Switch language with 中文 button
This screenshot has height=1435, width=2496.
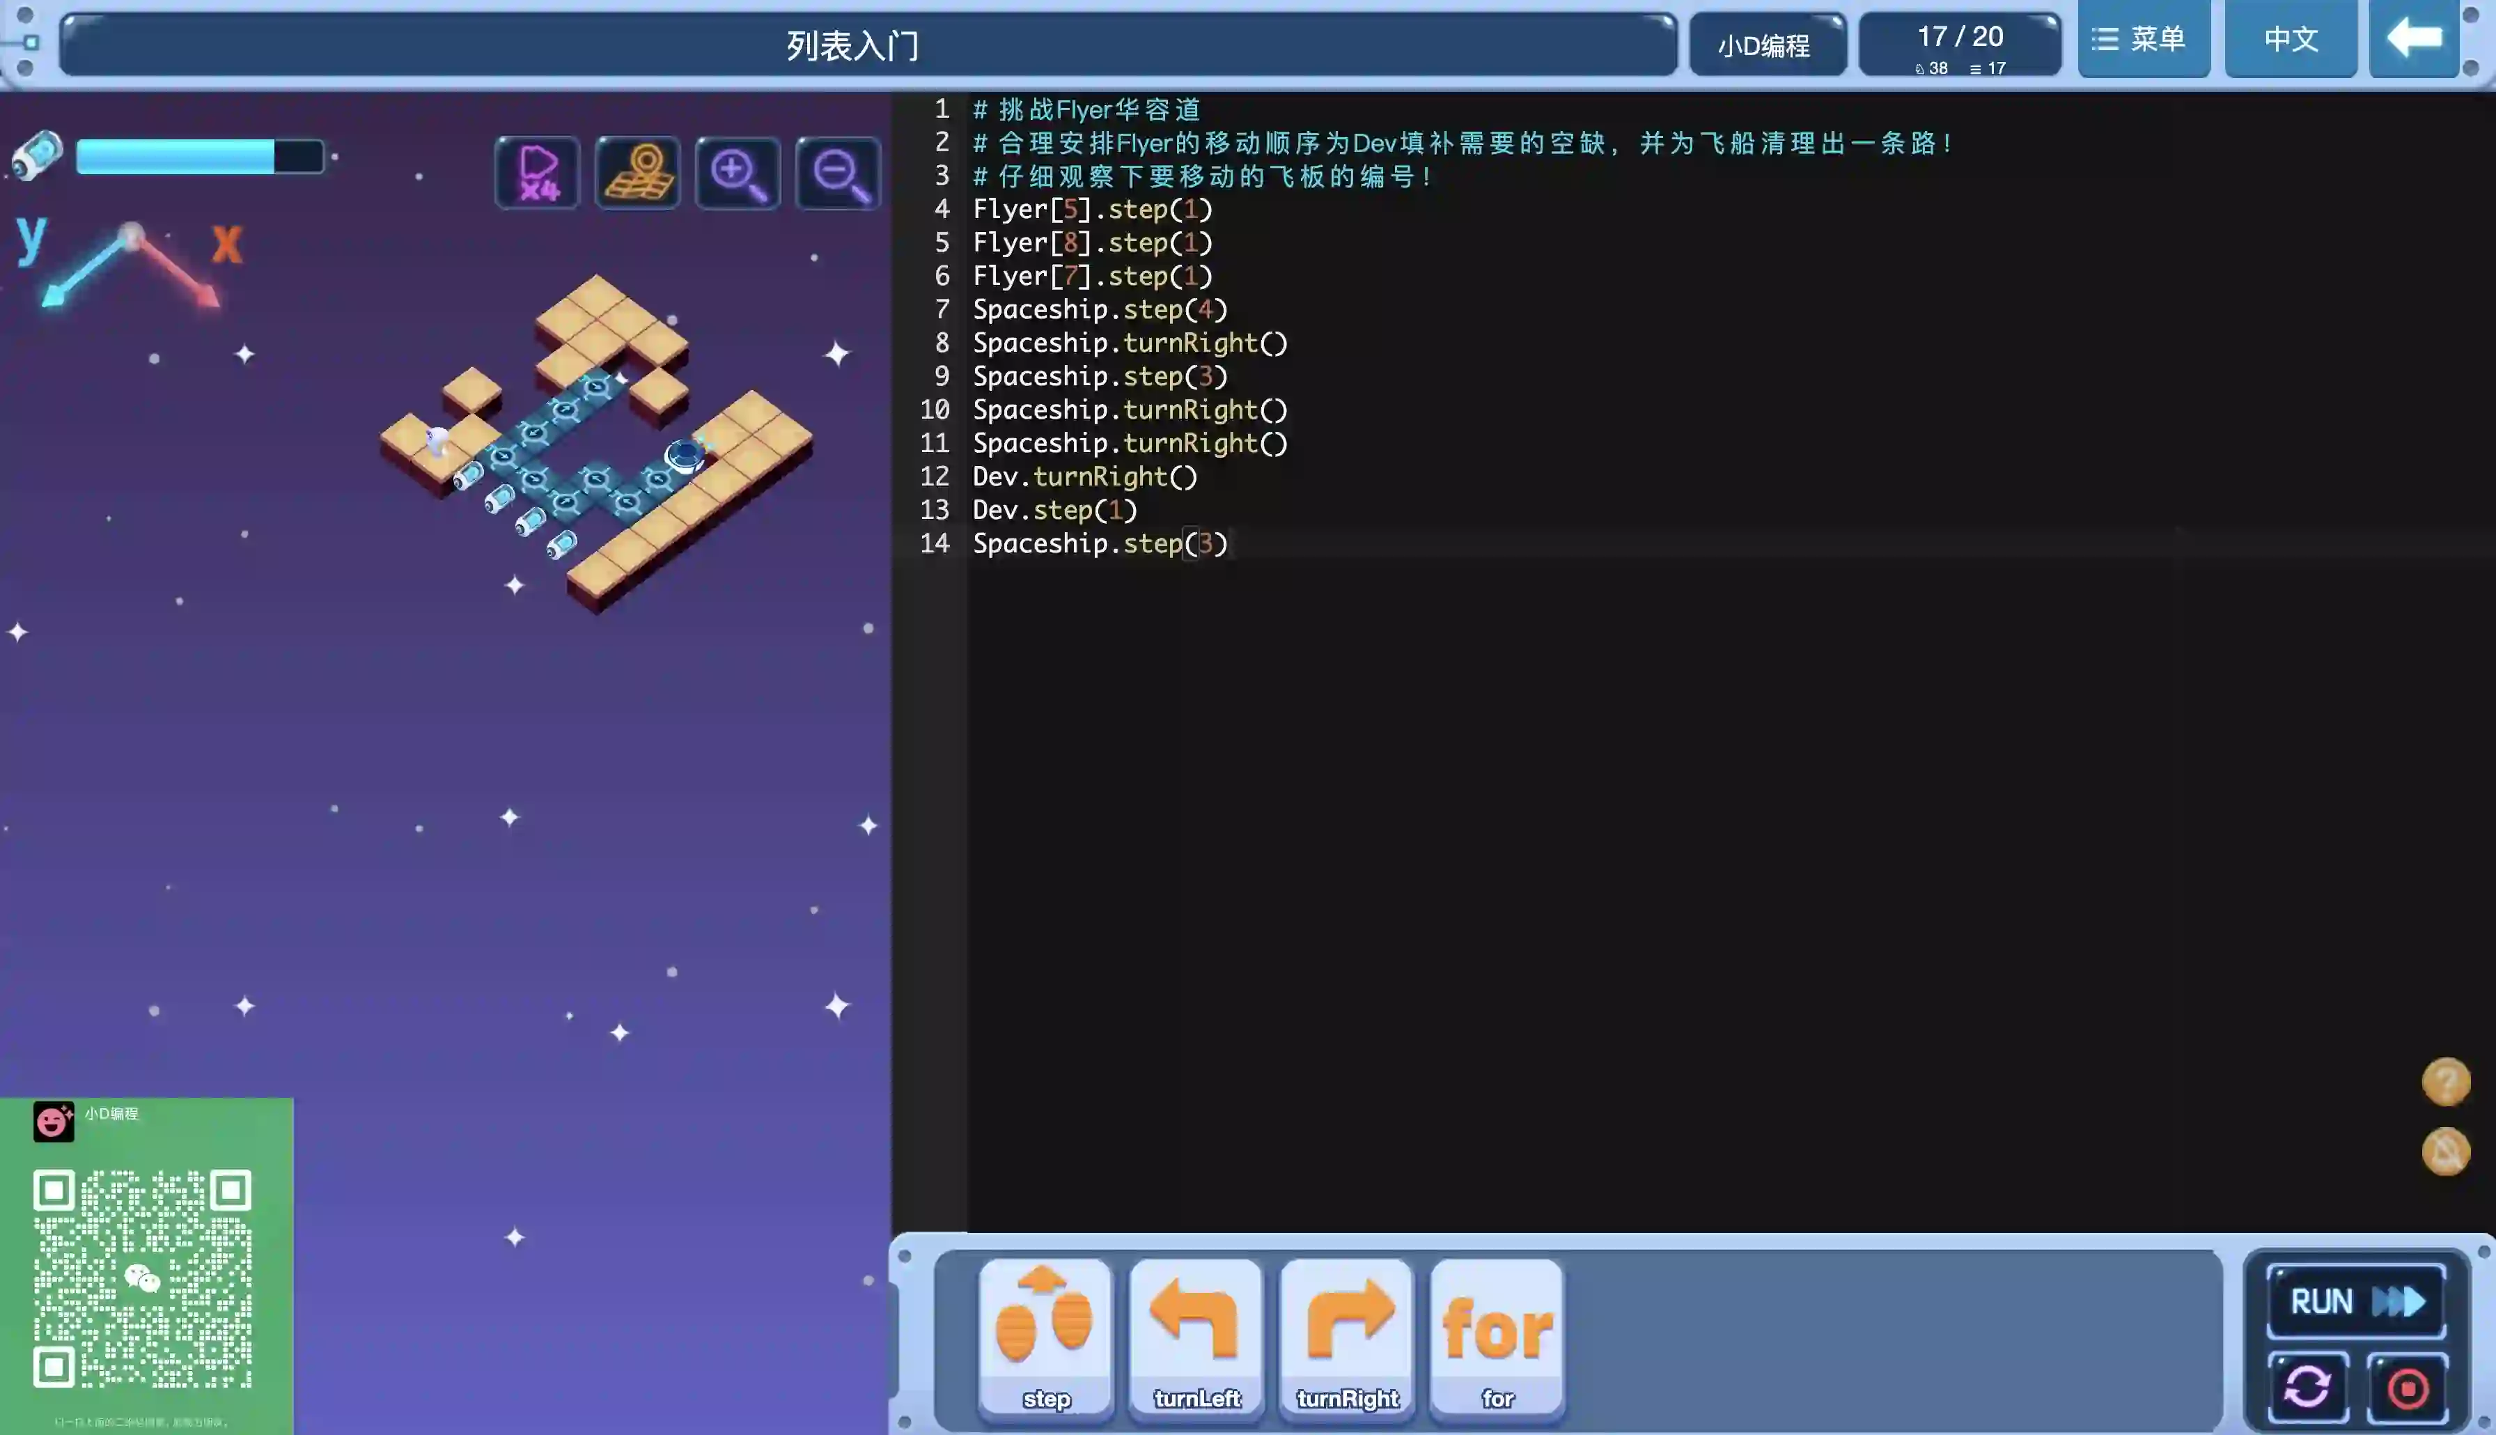(2290, 40)
